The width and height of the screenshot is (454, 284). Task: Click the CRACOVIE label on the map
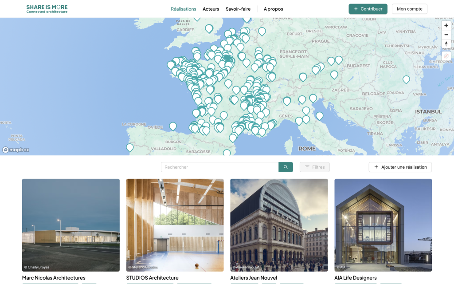pyautogui.click(x=357, y=35)
